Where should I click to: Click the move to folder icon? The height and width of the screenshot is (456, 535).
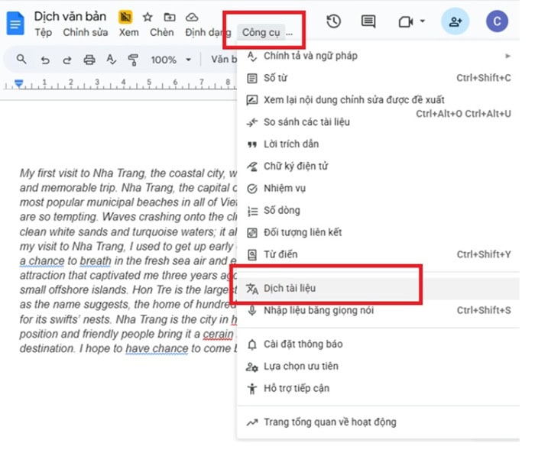click(169, 17)
